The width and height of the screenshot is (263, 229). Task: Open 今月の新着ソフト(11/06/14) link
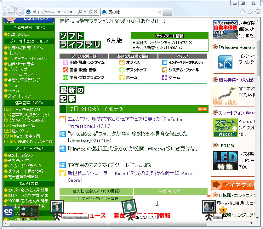(159, 48)
